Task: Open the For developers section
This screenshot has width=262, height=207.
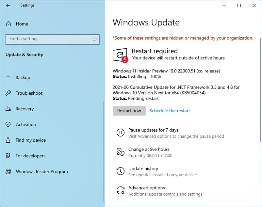Action: coord(30,156)
